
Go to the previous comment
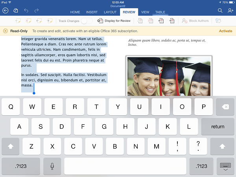coord(39,21)
